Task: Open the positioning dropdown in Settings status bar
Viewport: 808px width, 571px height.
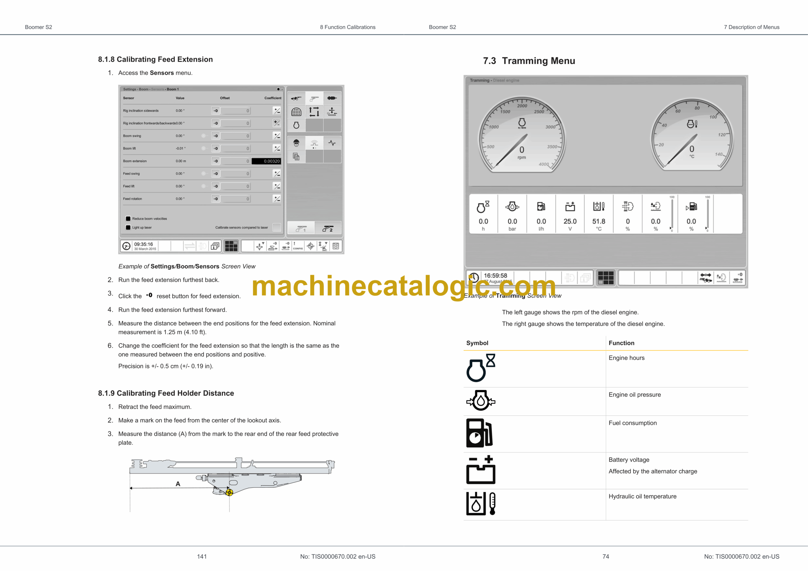Action: (260, 246)
